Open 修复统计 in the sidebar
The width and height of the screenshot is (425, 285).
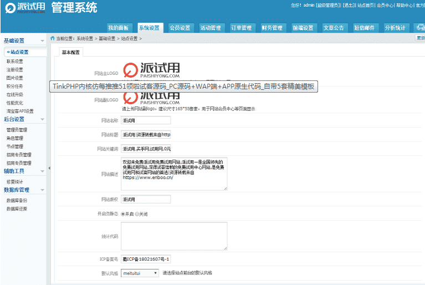[x=15, y=182]
